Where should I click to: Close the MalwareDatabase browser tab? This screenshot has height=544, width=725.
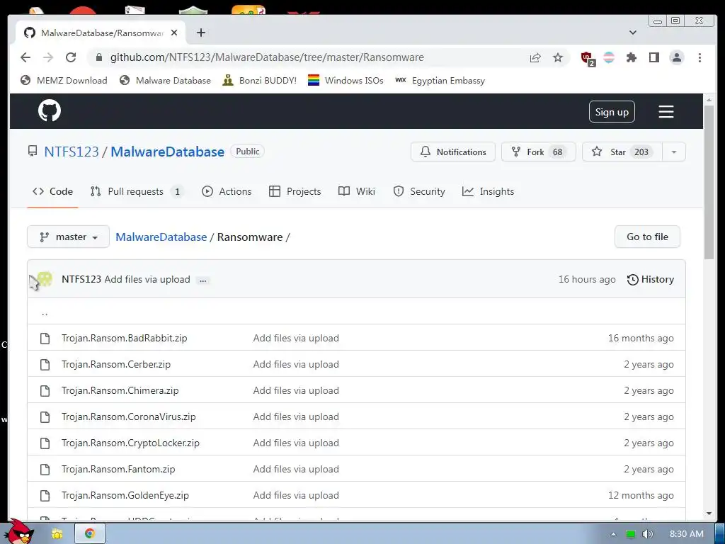tap(174, 33)
